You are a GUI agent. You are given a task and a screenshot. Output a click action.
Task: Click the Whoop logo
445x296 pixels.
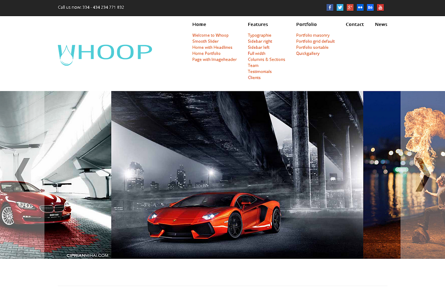[x=105, y=54]
